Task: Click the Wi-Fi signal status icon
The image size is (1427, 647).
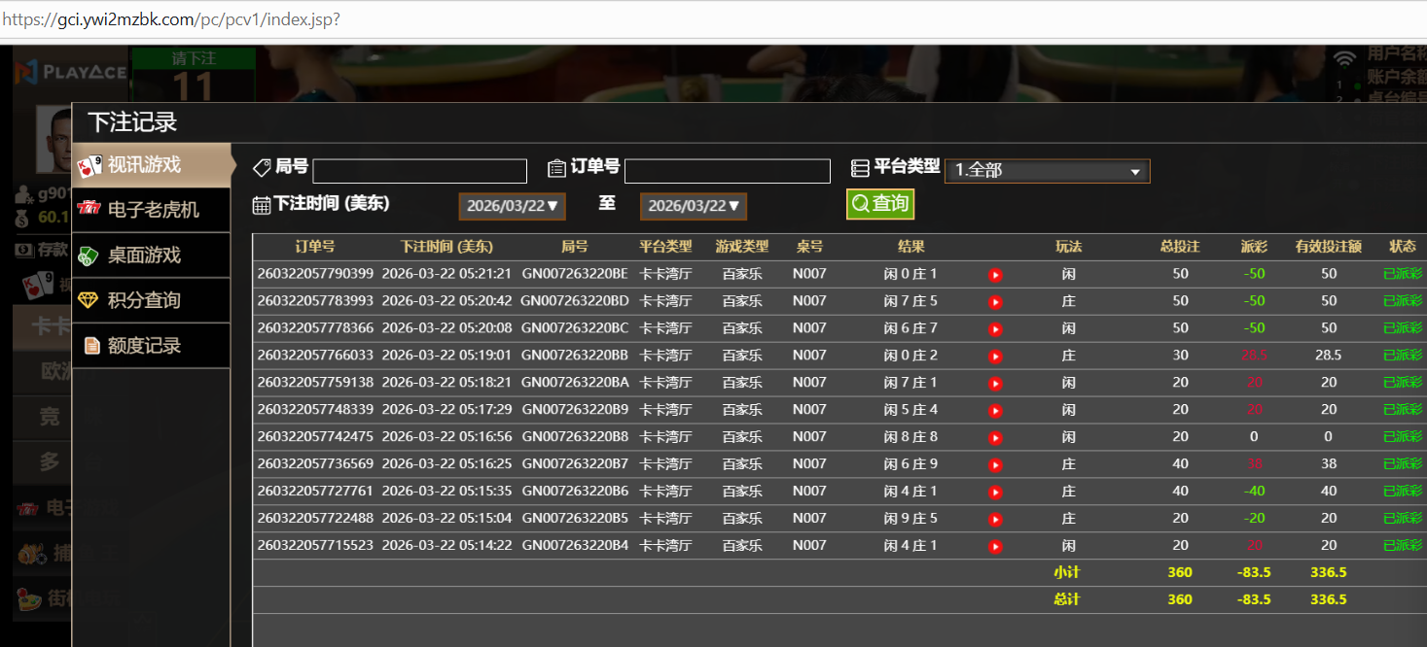Action: [x=1344, y=59]
